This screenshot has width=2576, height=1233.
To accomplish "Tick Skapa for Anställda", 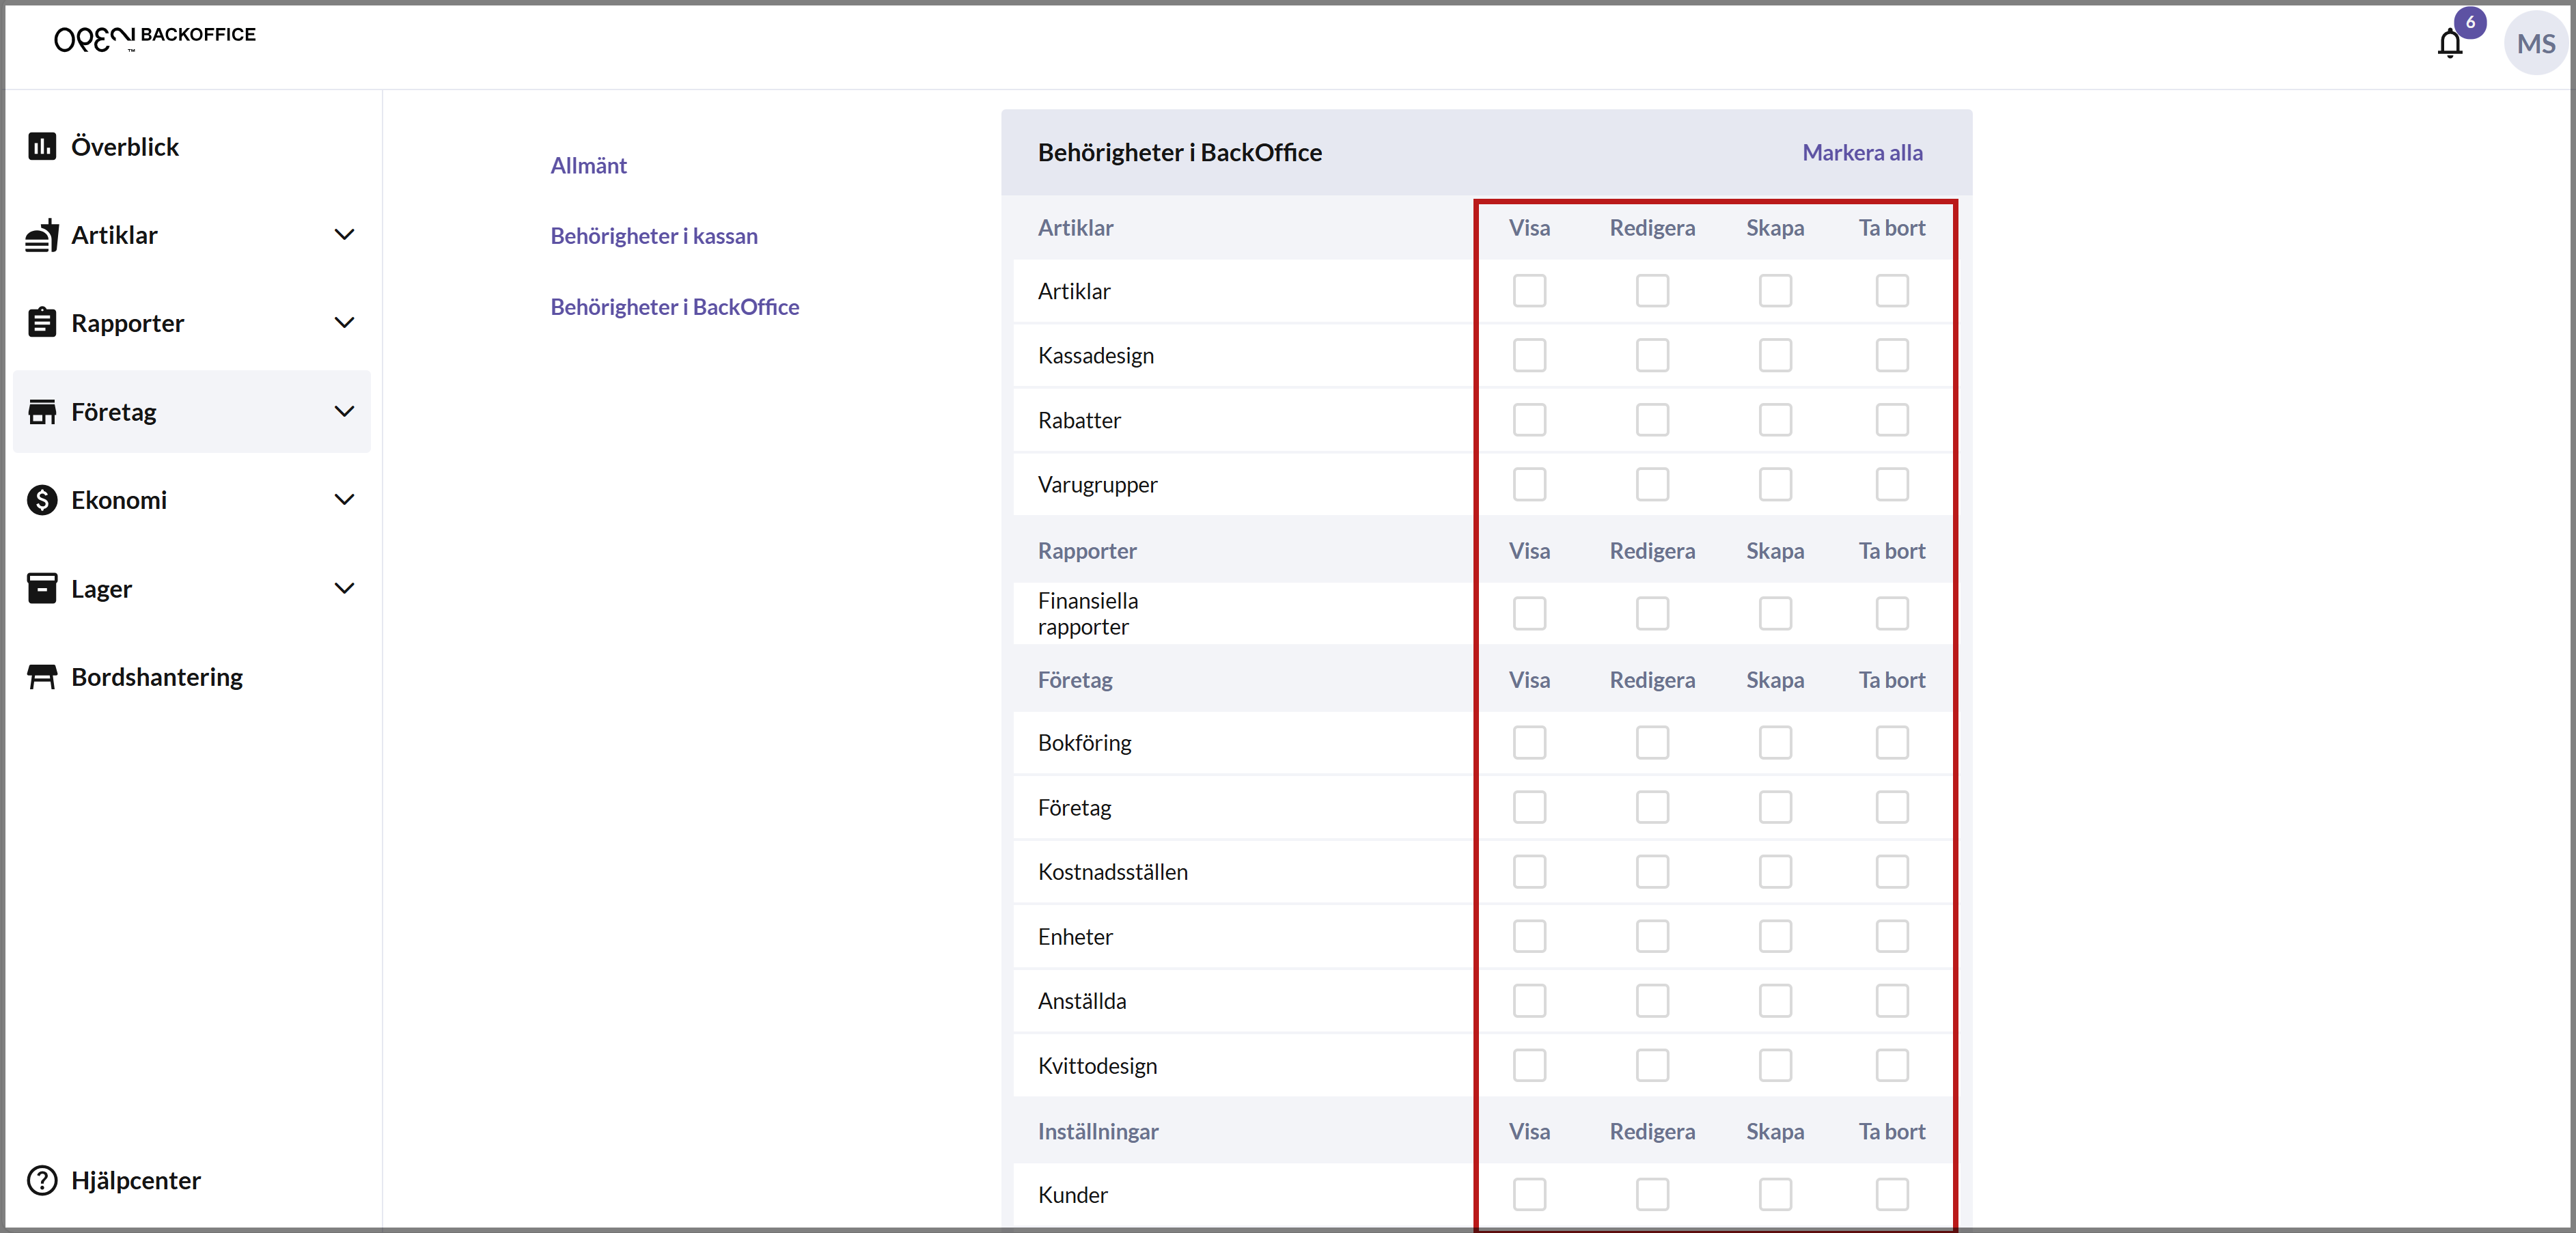I will tap(1775, 1001).
